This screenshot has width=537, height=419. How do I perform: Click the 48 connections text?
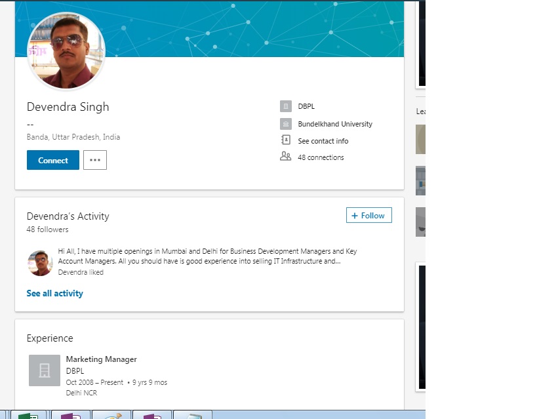point(321,157)
